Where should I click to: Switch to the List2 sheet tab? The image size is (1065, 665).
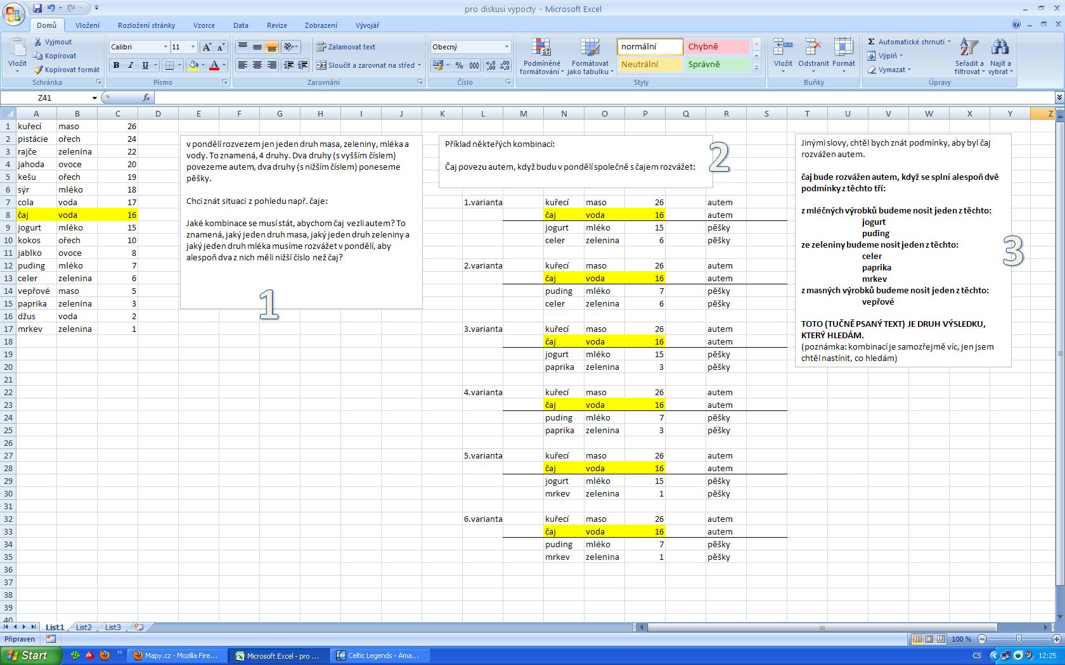[x=84, y=627]
